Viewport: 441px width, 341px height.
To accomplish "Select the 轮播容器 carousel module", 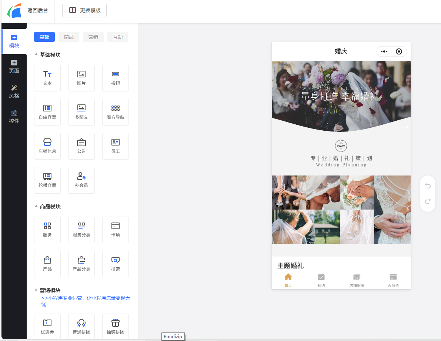I will (x=47, y=180).
